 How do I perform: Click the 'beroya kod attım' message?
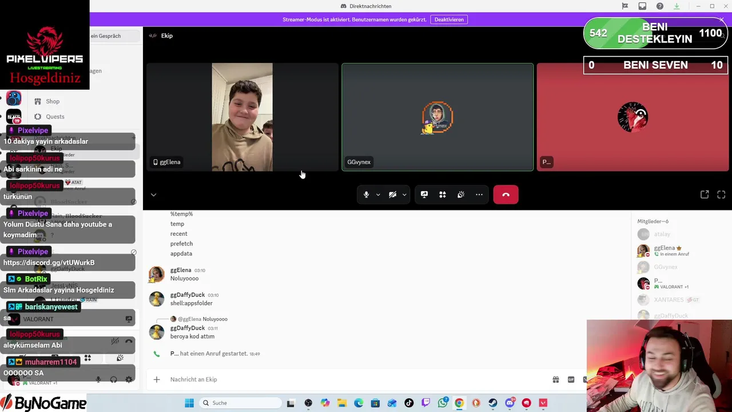[x=192, y=336]
